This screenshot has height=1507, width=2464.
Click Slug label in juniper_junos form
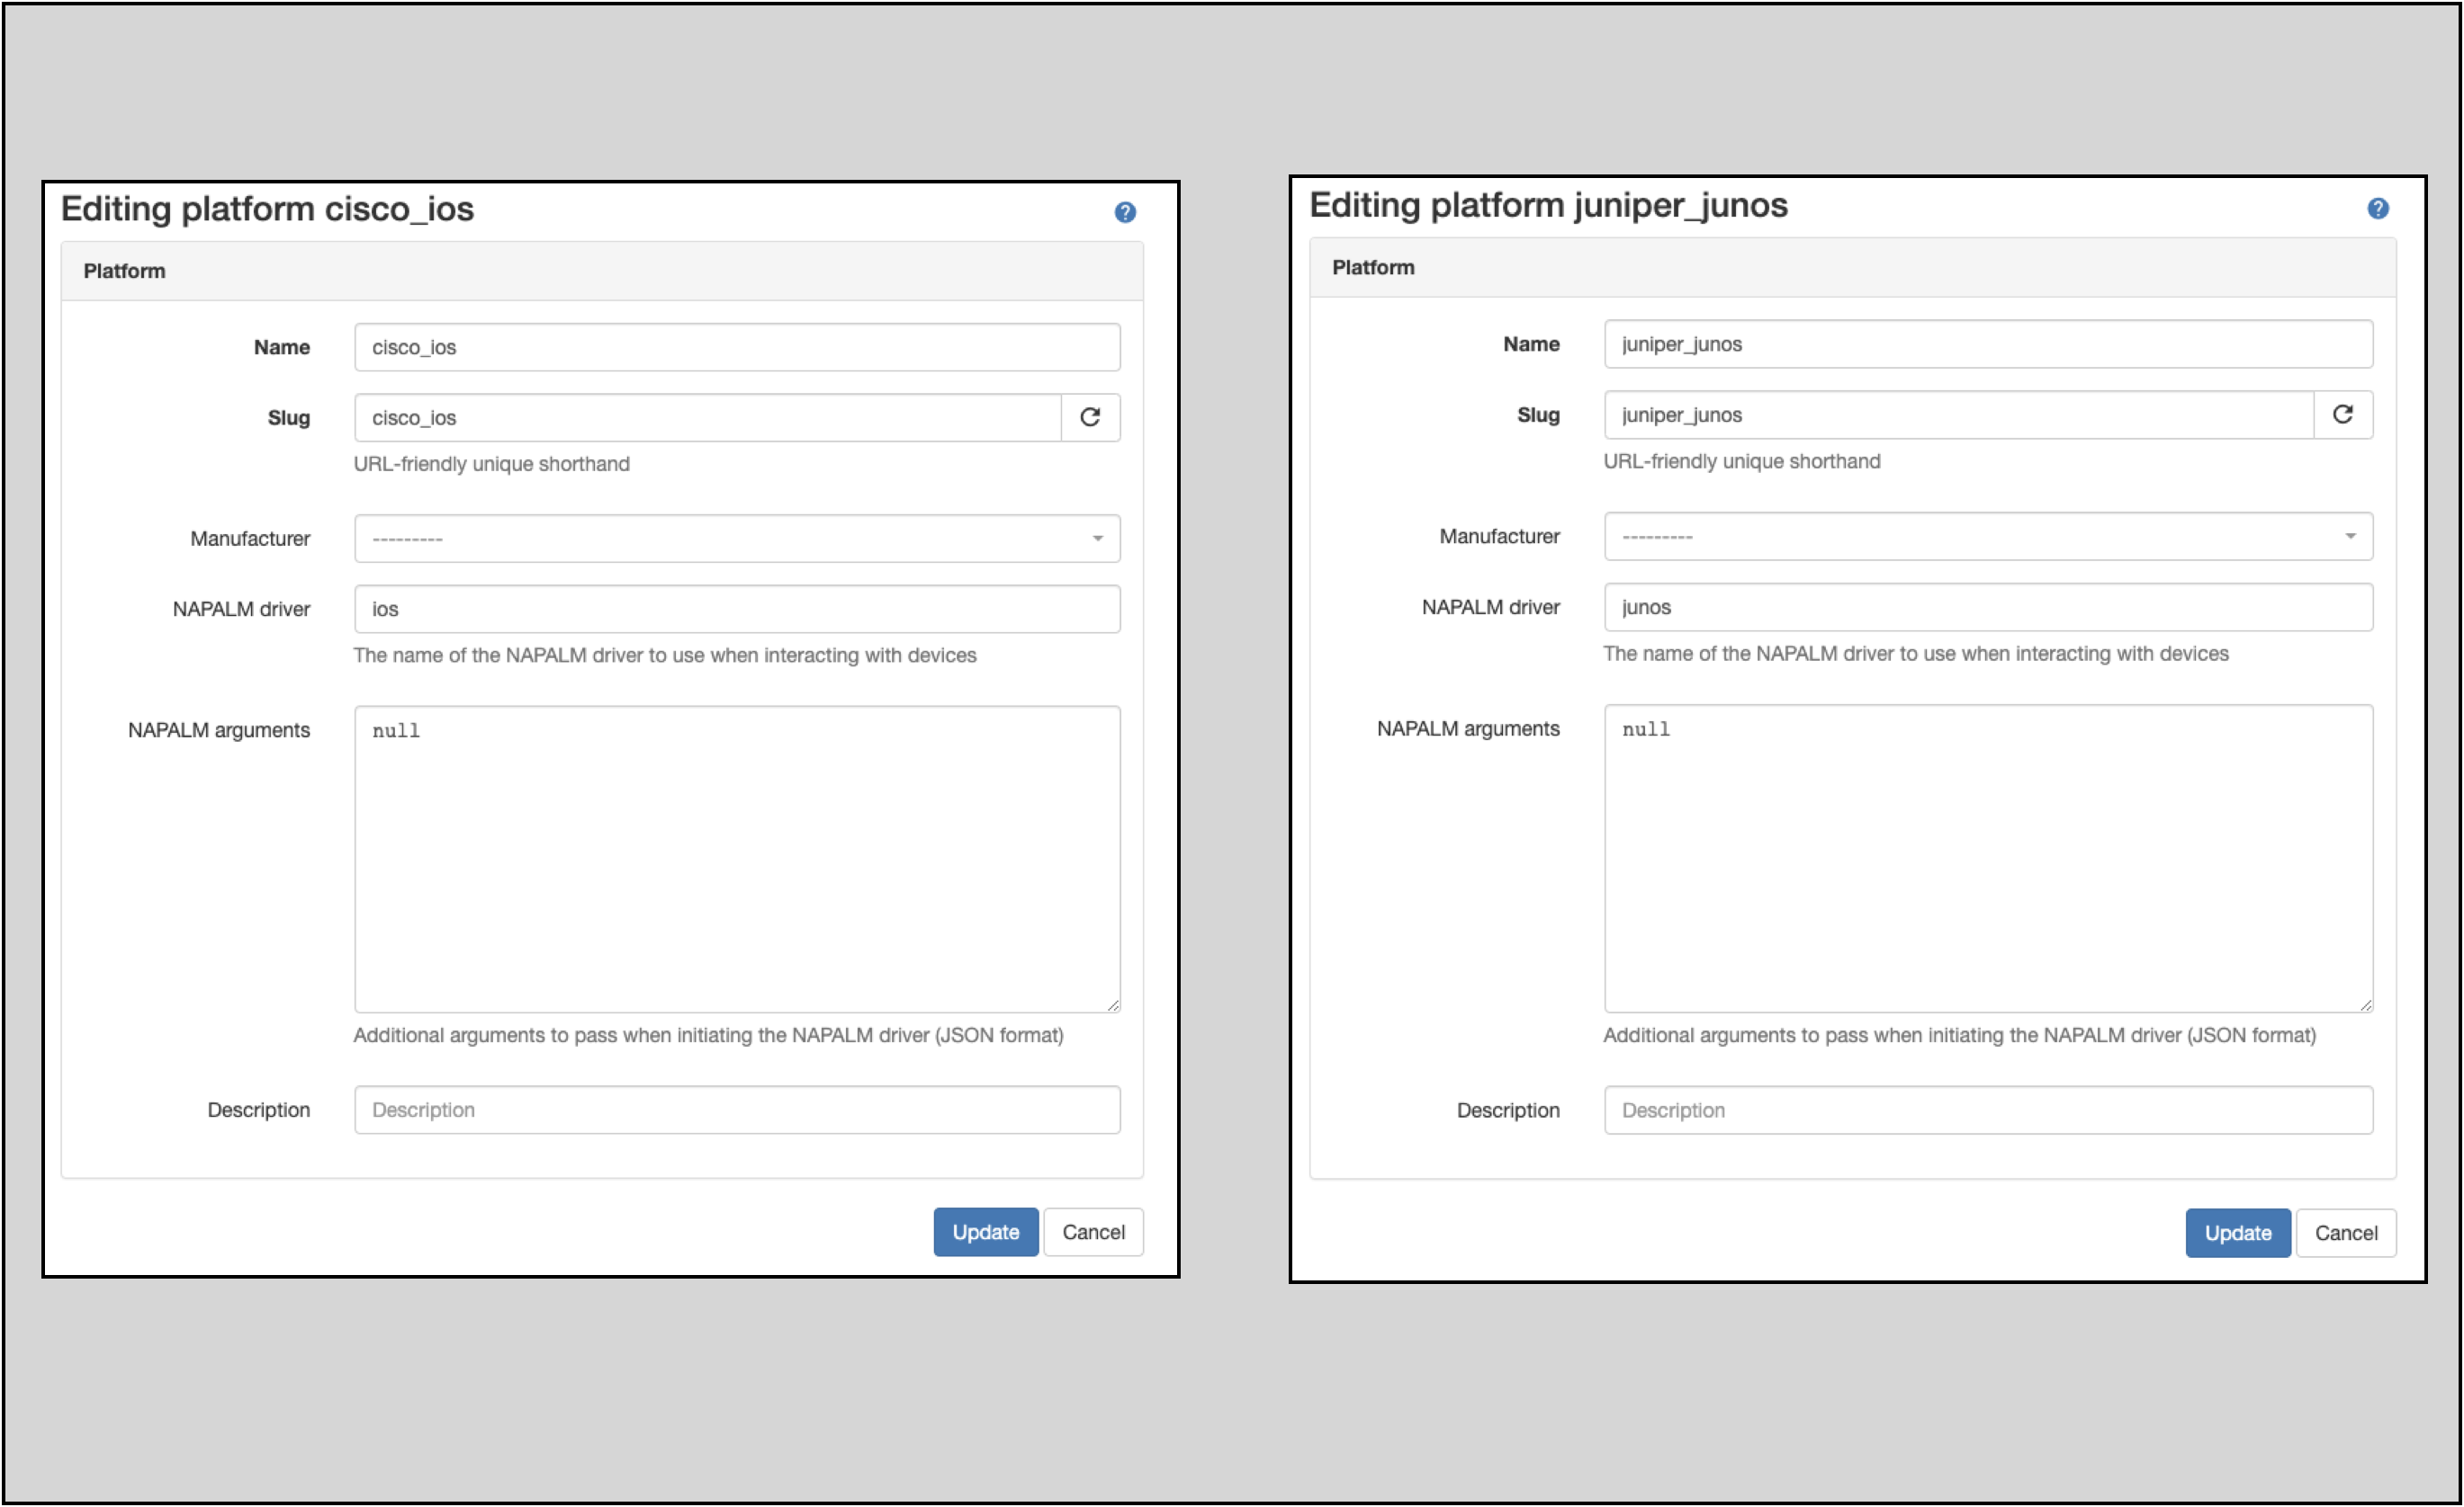(x=1538, y=415)
